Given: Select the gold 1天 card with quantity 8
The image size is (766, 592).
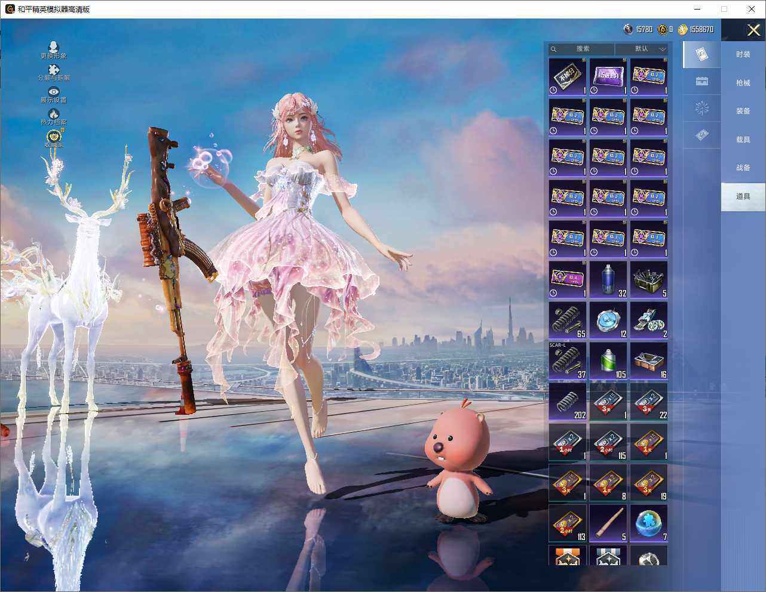Looking at the screenshot, I should pos(608,483).
